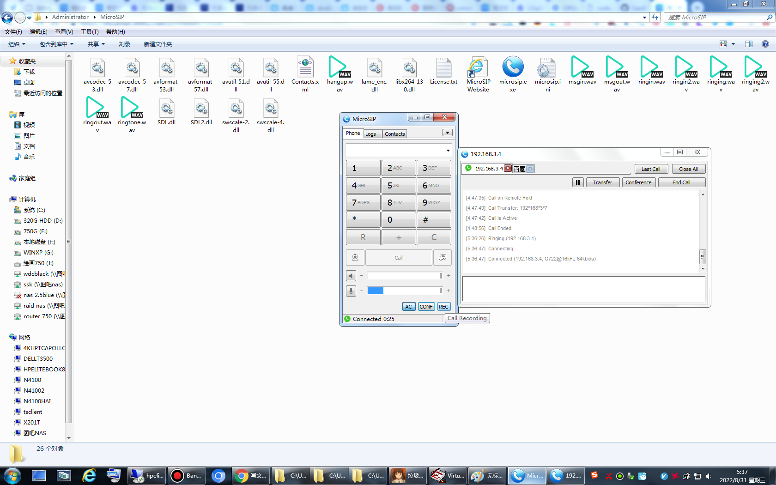
Task: Toggle the CONF auto-conference button
Action: [x=426, y=307]
